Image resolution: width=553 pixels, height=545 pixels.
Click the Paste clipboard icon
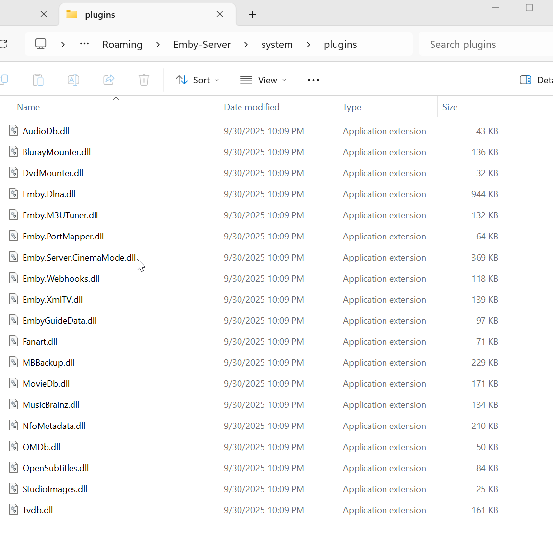point(38,80)
